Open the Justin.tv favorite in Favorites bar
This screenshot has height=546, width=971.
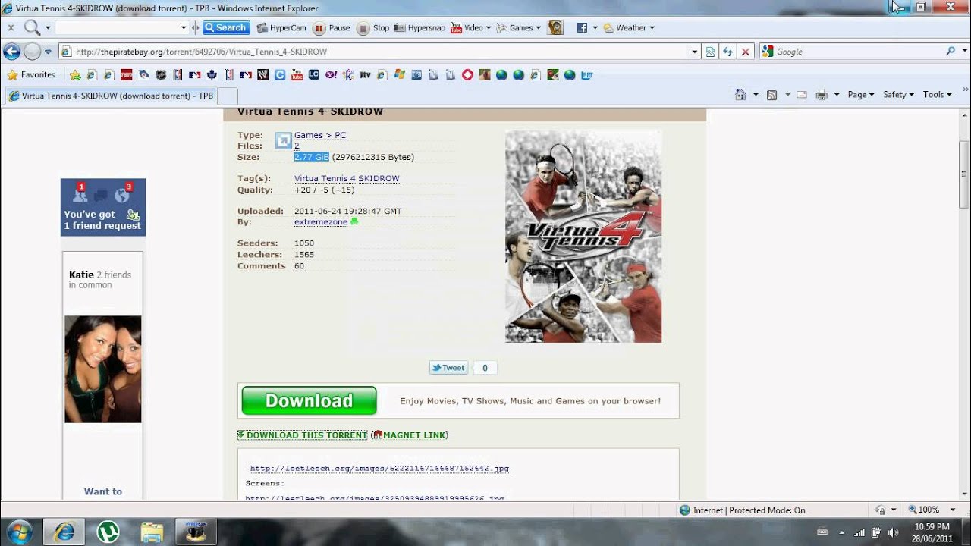tap(365, 75)
